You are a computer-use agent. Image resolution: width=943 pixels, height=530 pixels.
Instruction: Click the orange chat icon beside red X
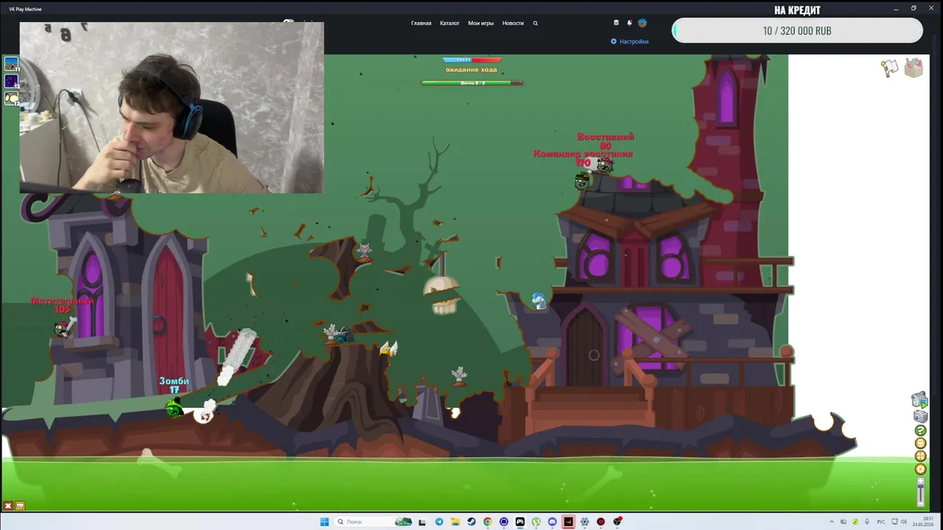coord(20,506)
